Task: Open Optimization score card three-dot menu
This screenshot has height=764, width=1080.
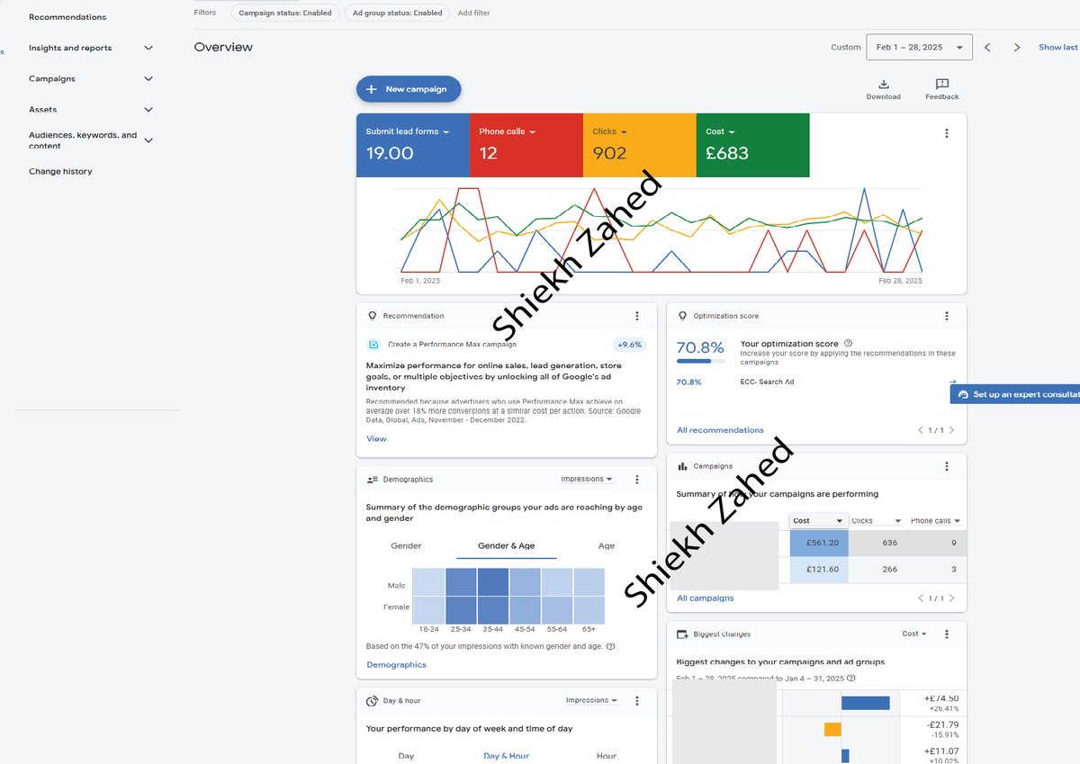Action: [x=947, y=316]
